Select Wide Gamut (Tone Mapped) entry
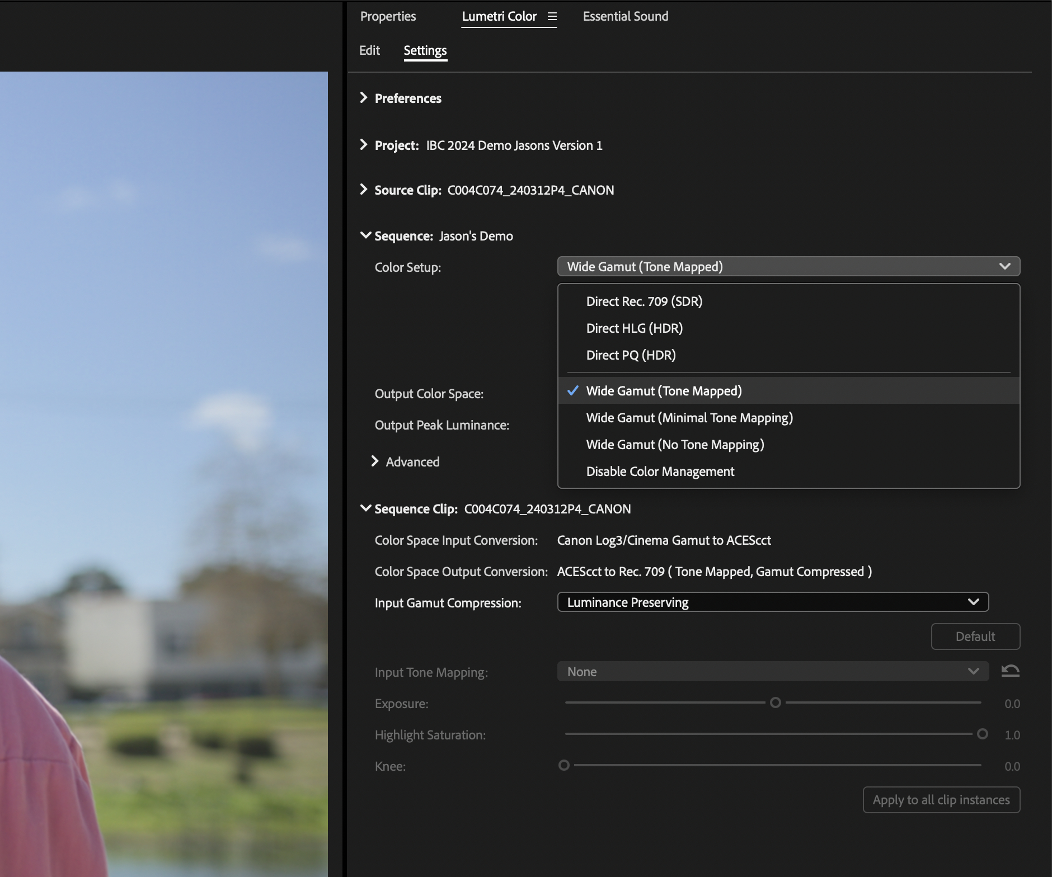Viewport: 1052px width, 877px height. (x=788, y=391)
